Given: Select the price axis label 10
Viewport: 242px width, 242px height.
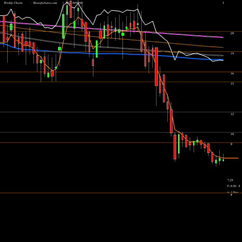Looking at the screenshot, I should 232,134.
